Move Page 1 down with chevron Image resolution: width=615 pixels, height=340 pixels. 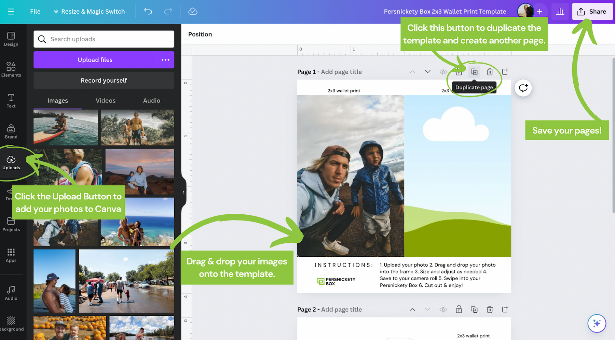tap(428, 72)
